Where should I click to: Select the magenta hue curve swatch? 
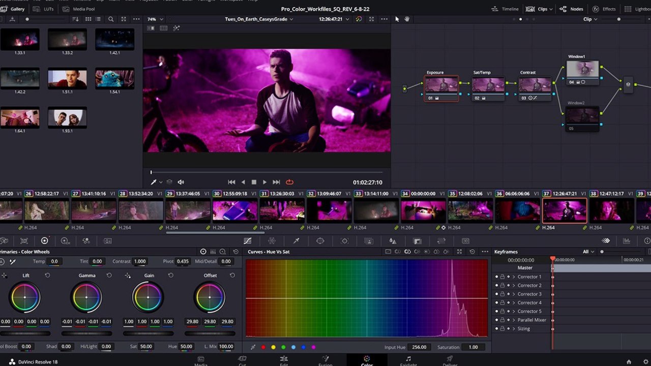pyautogui.click(x=313, y=347)
